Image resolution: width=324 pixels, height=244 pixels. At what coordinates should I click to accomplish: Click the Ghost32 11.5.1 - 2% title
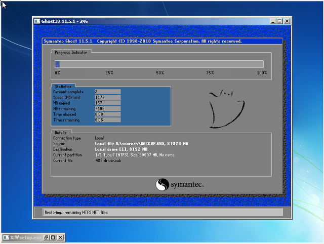click(64, 21)
